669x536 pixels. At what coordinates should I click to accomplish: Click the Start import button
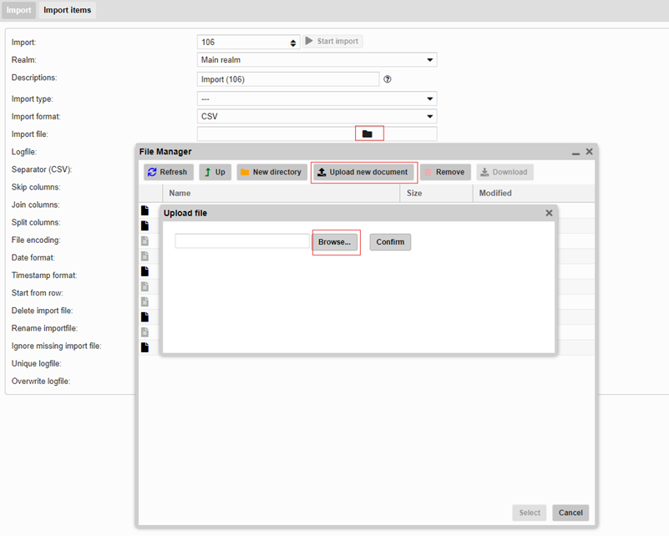click(x=332, y=42)
